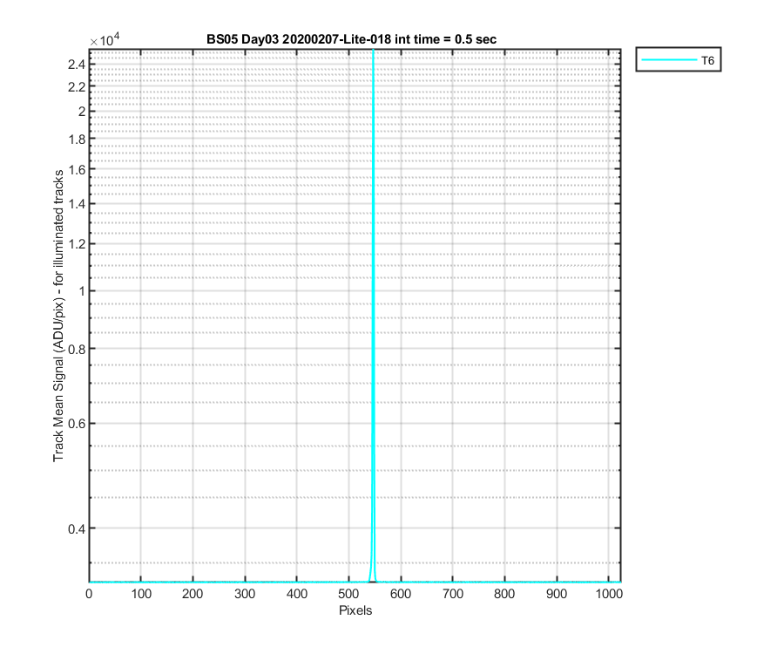The width and height of the screenshot is (784, 654).
Task: Click the y-axis tick label 2.4
Action: pyautogui.click(x=77, y=65)
